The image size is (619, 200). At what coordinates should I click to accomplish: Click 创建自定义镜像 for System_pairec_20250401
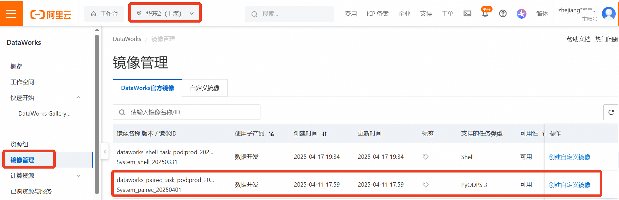569,185
